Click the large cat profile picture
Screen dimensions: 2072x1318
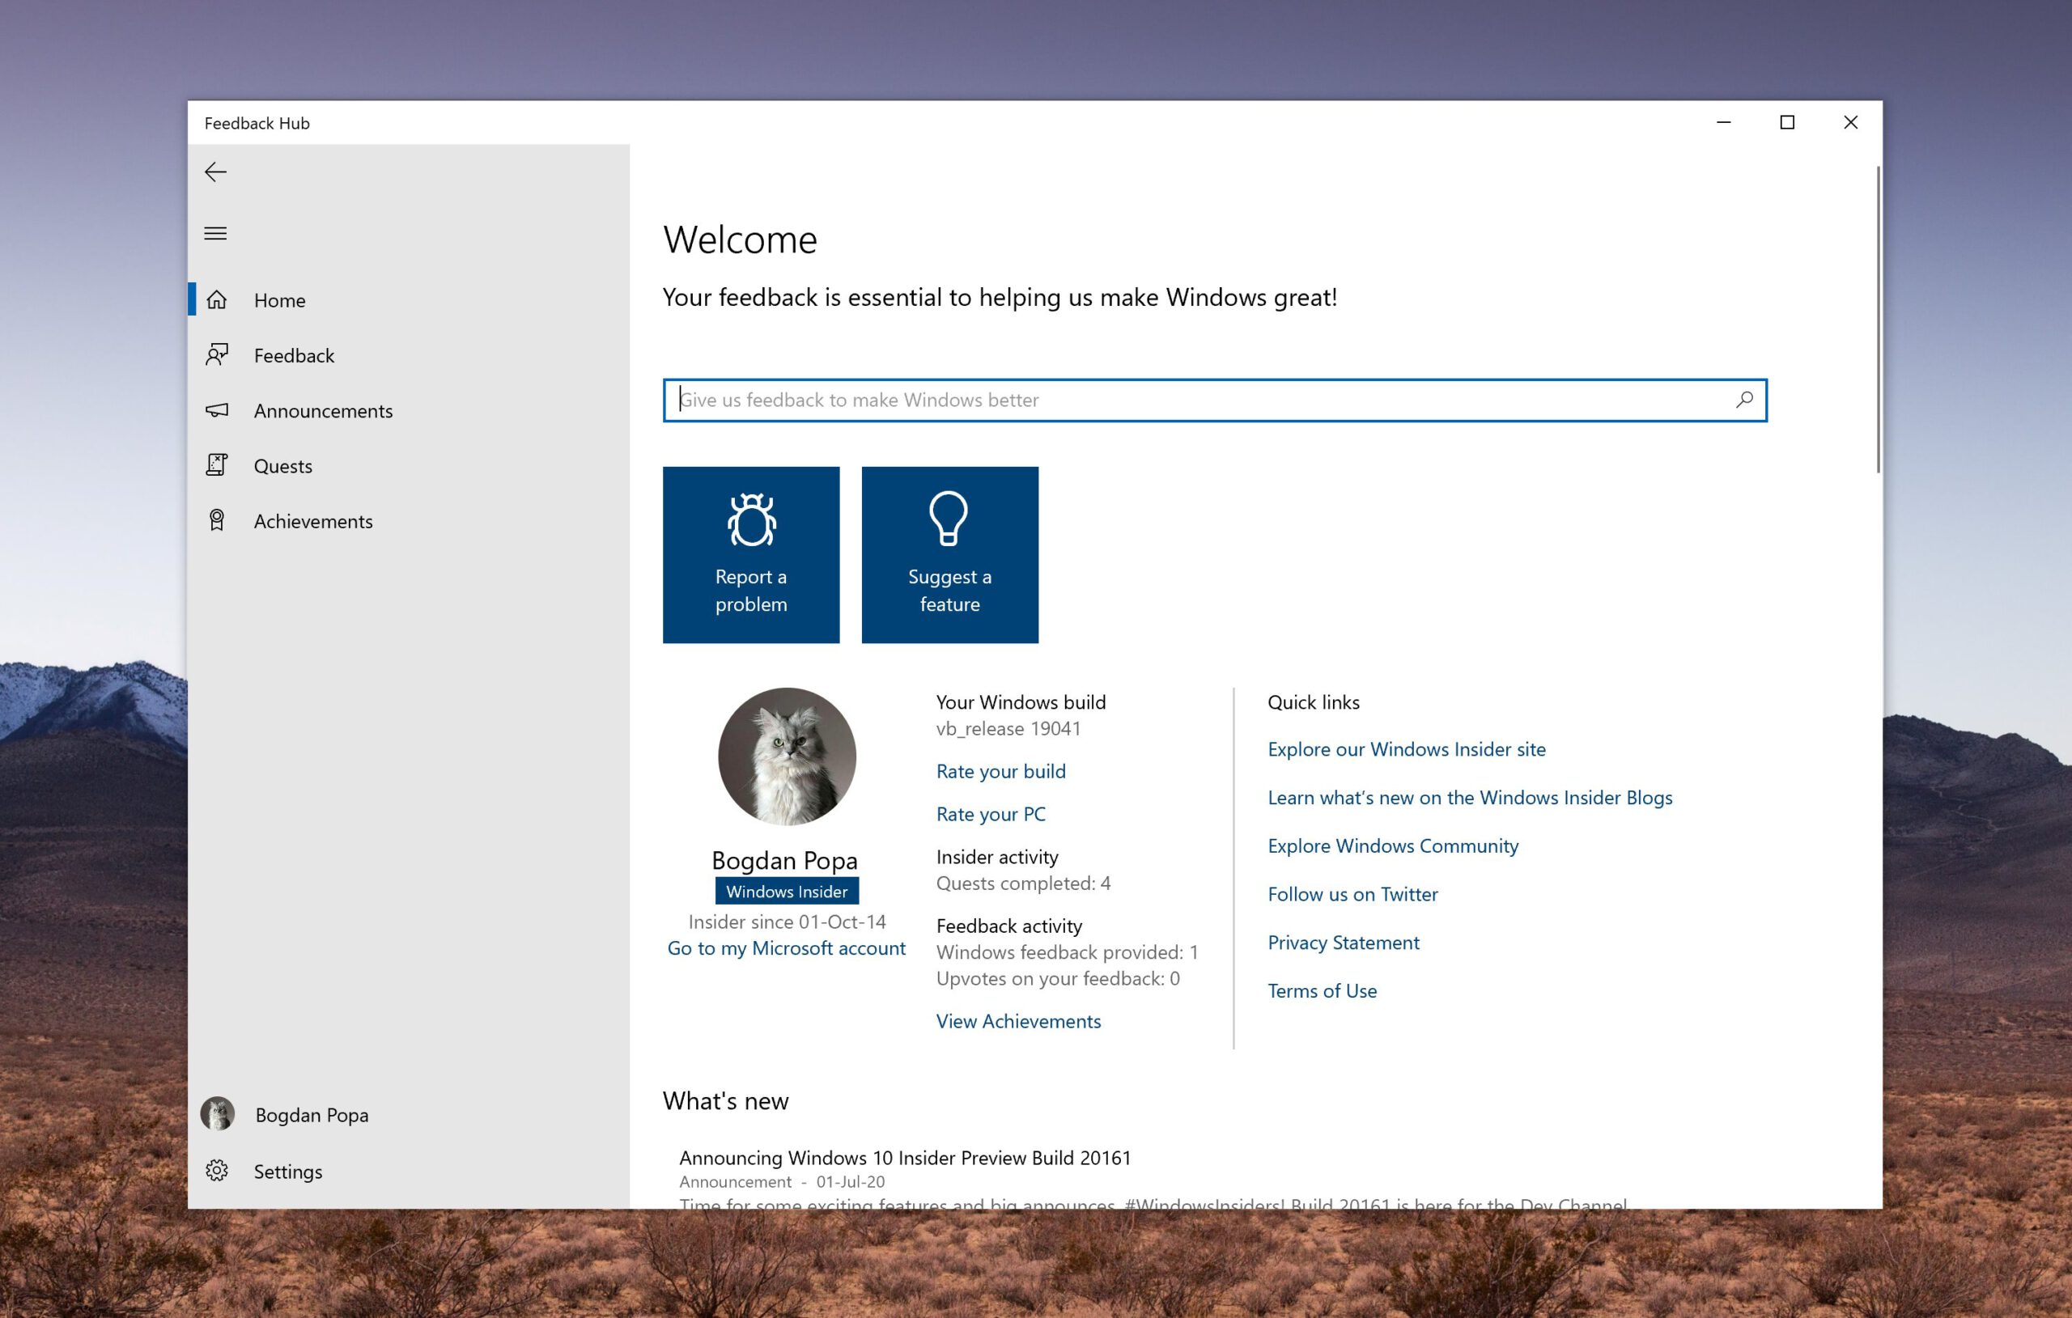click(788, 756)
